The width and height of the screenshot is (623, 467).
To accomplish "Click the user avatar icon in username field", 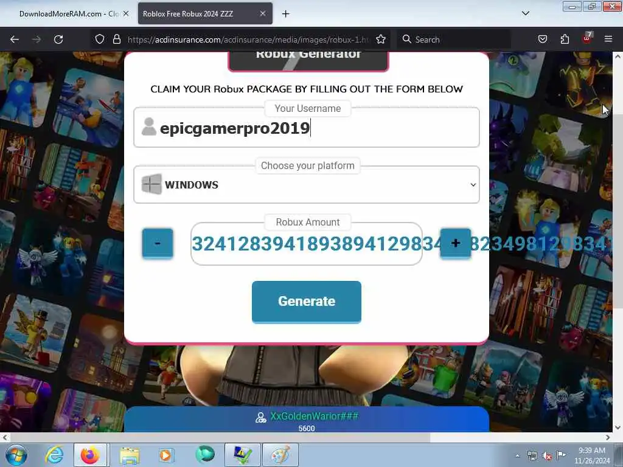I will point(149,126).
